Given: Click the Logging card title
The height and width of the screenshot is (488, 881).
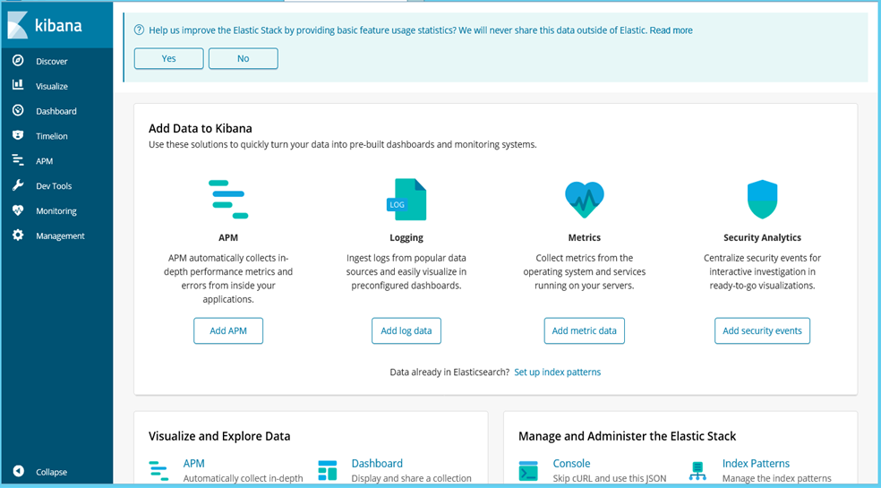Looking at the screenshot, I should point(406,238).
